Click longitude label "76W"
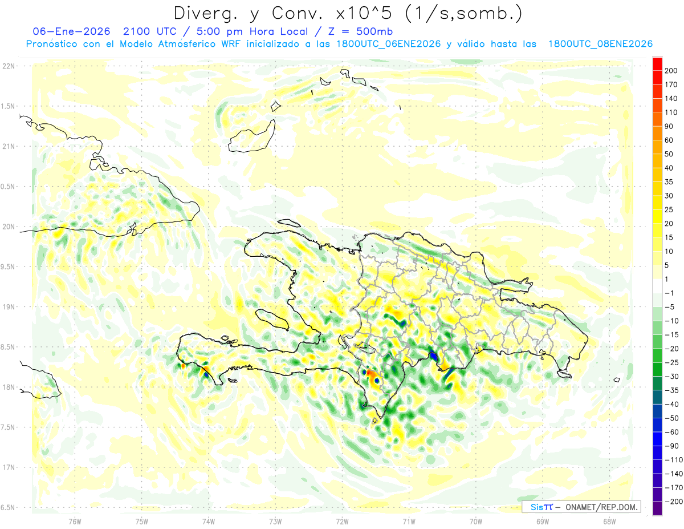This screenshot has height=529, width=684. (x=75, y=522)
